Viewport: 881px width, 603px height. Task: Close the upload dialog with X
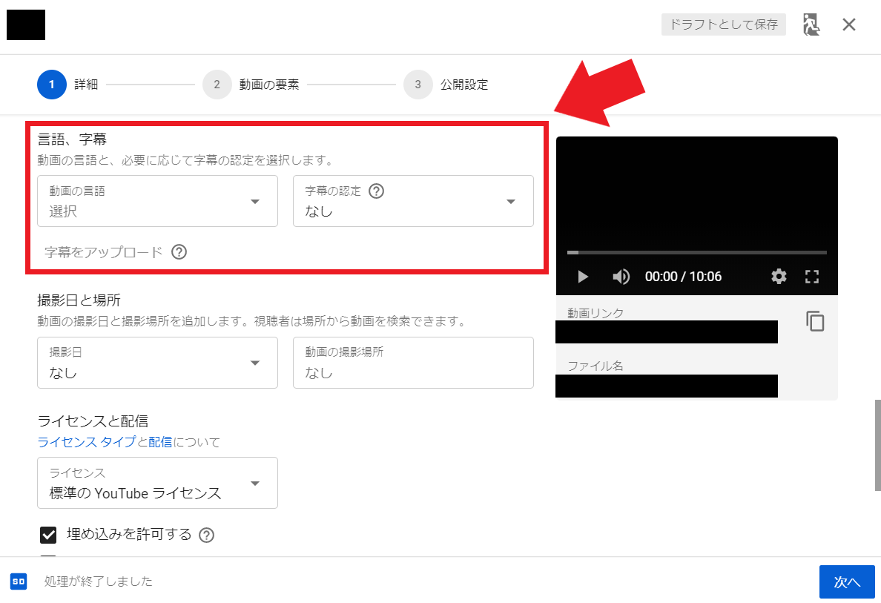[x=849, y=24]
